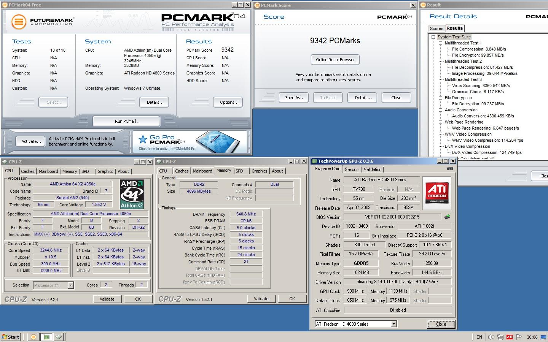Collapse the WMV Video Compression node

[441, 134]
